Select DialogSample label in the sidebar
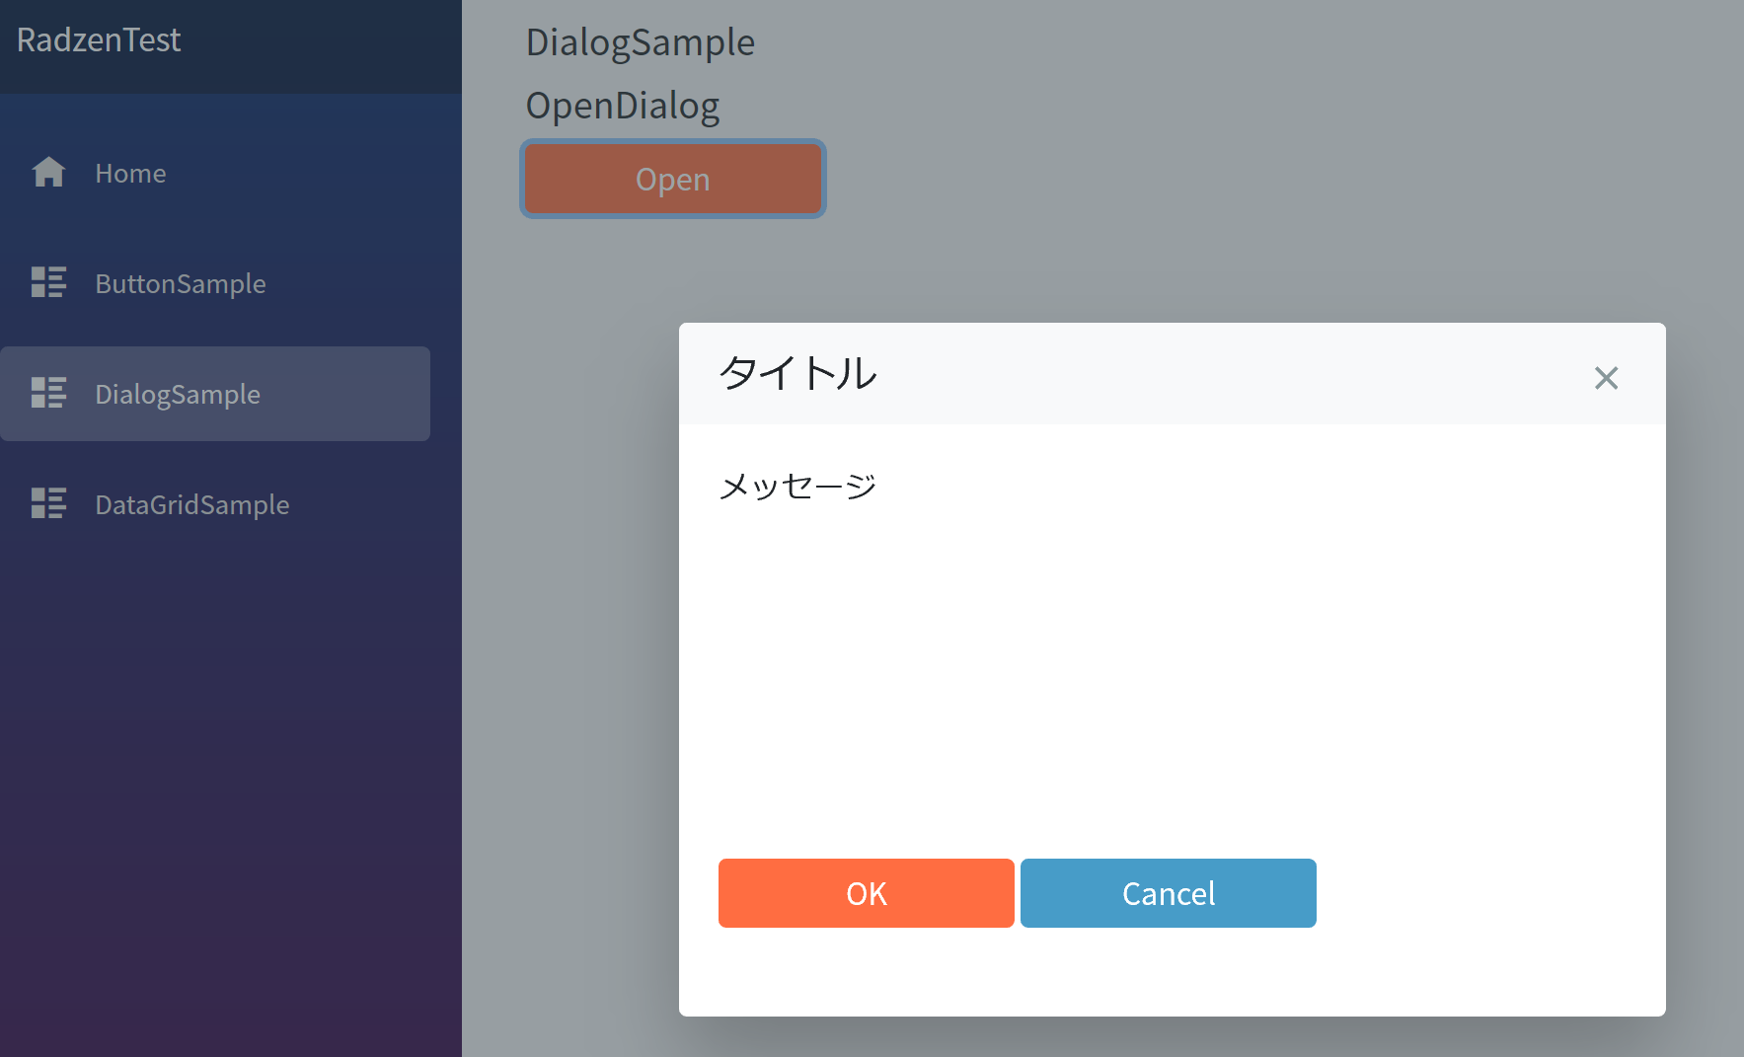1744x1057 pixels. pos(178,395)
